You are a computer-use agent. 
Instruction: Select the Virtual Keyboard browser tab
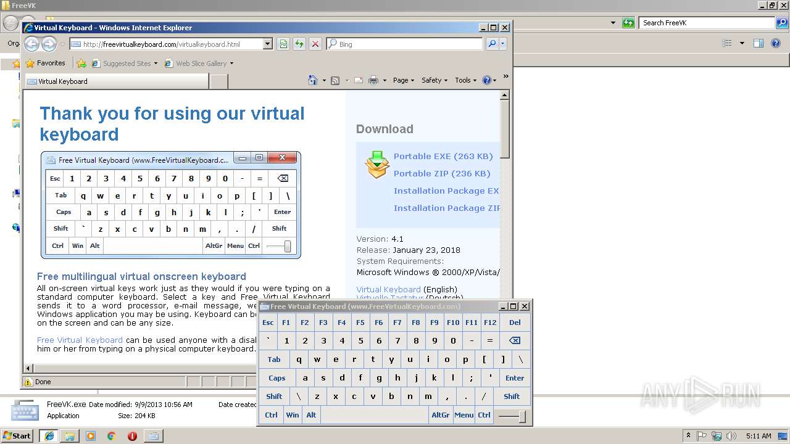pyautogui.click(x=116, y=81)
